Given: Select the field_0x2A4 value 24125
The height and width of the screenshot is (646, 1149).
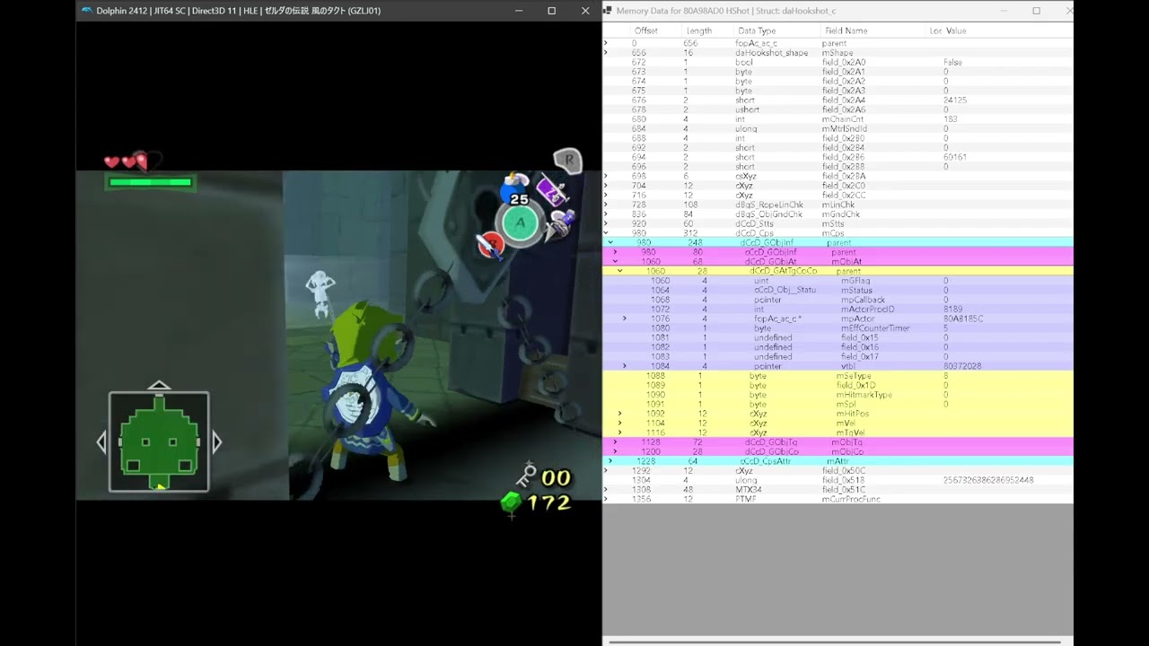Looking at the screenshot, I should click(x=954, y=100).
